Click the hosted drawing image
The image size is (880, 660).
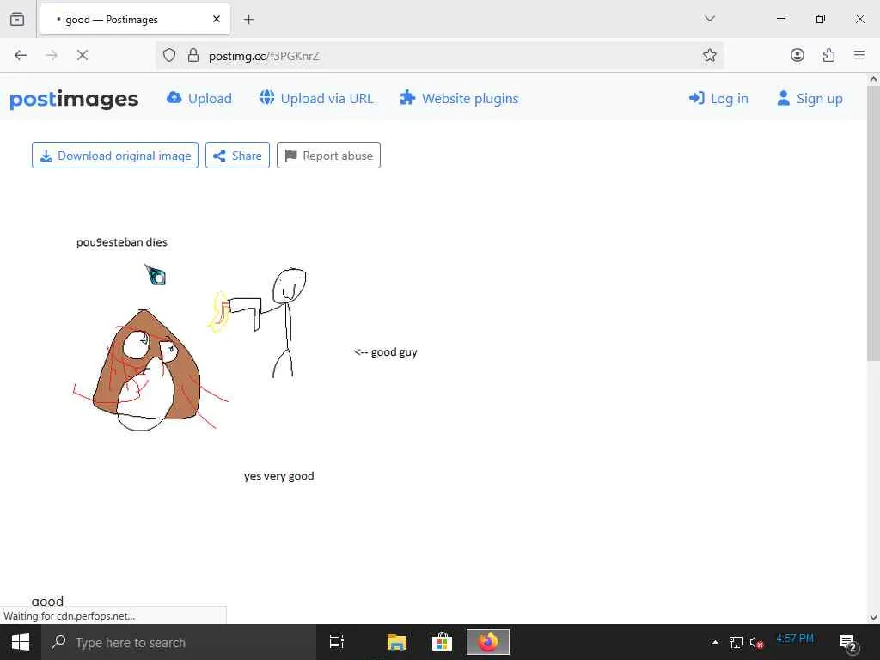pyautogui.click(x=247, y=359)
